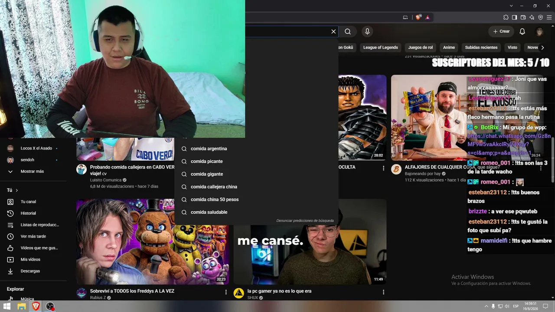
Task: Open Descargas in sidebar
Action: (x=33, y=271)
